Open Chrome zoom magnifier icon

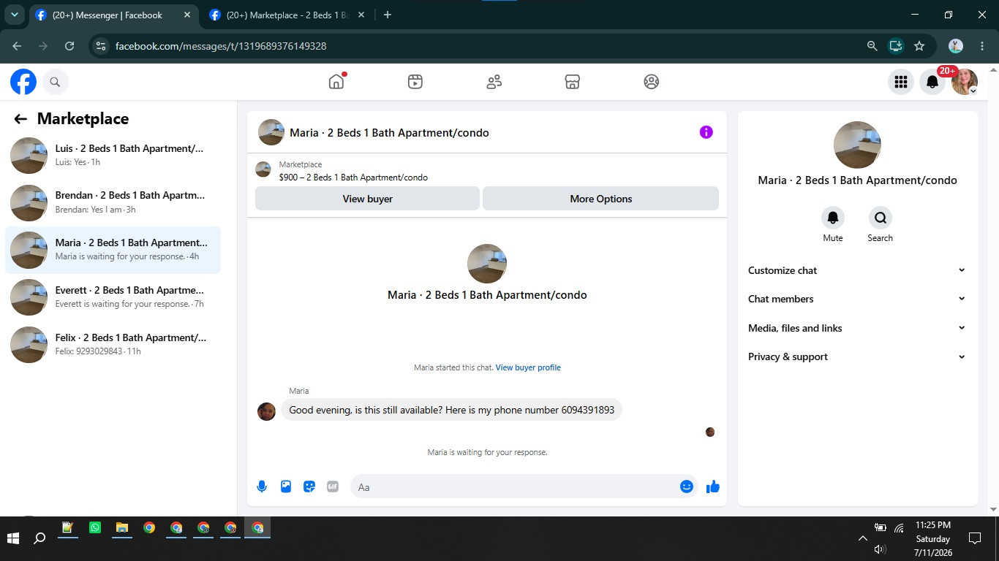click(872, 46)
